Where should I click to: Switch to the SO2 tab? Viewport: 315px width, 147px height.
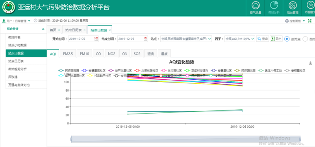pos(137,54)
